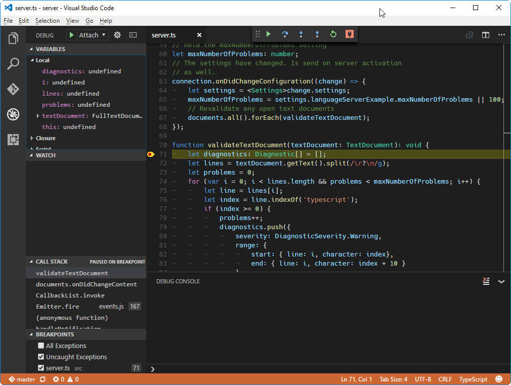Click the Explorer icon in the activity bar
511x385 pixels.
(13, 38)
